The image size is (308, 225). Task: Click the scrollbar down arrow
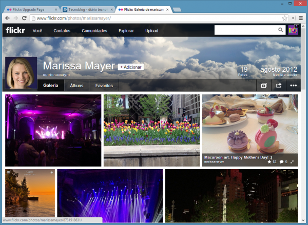coord(303,220)
